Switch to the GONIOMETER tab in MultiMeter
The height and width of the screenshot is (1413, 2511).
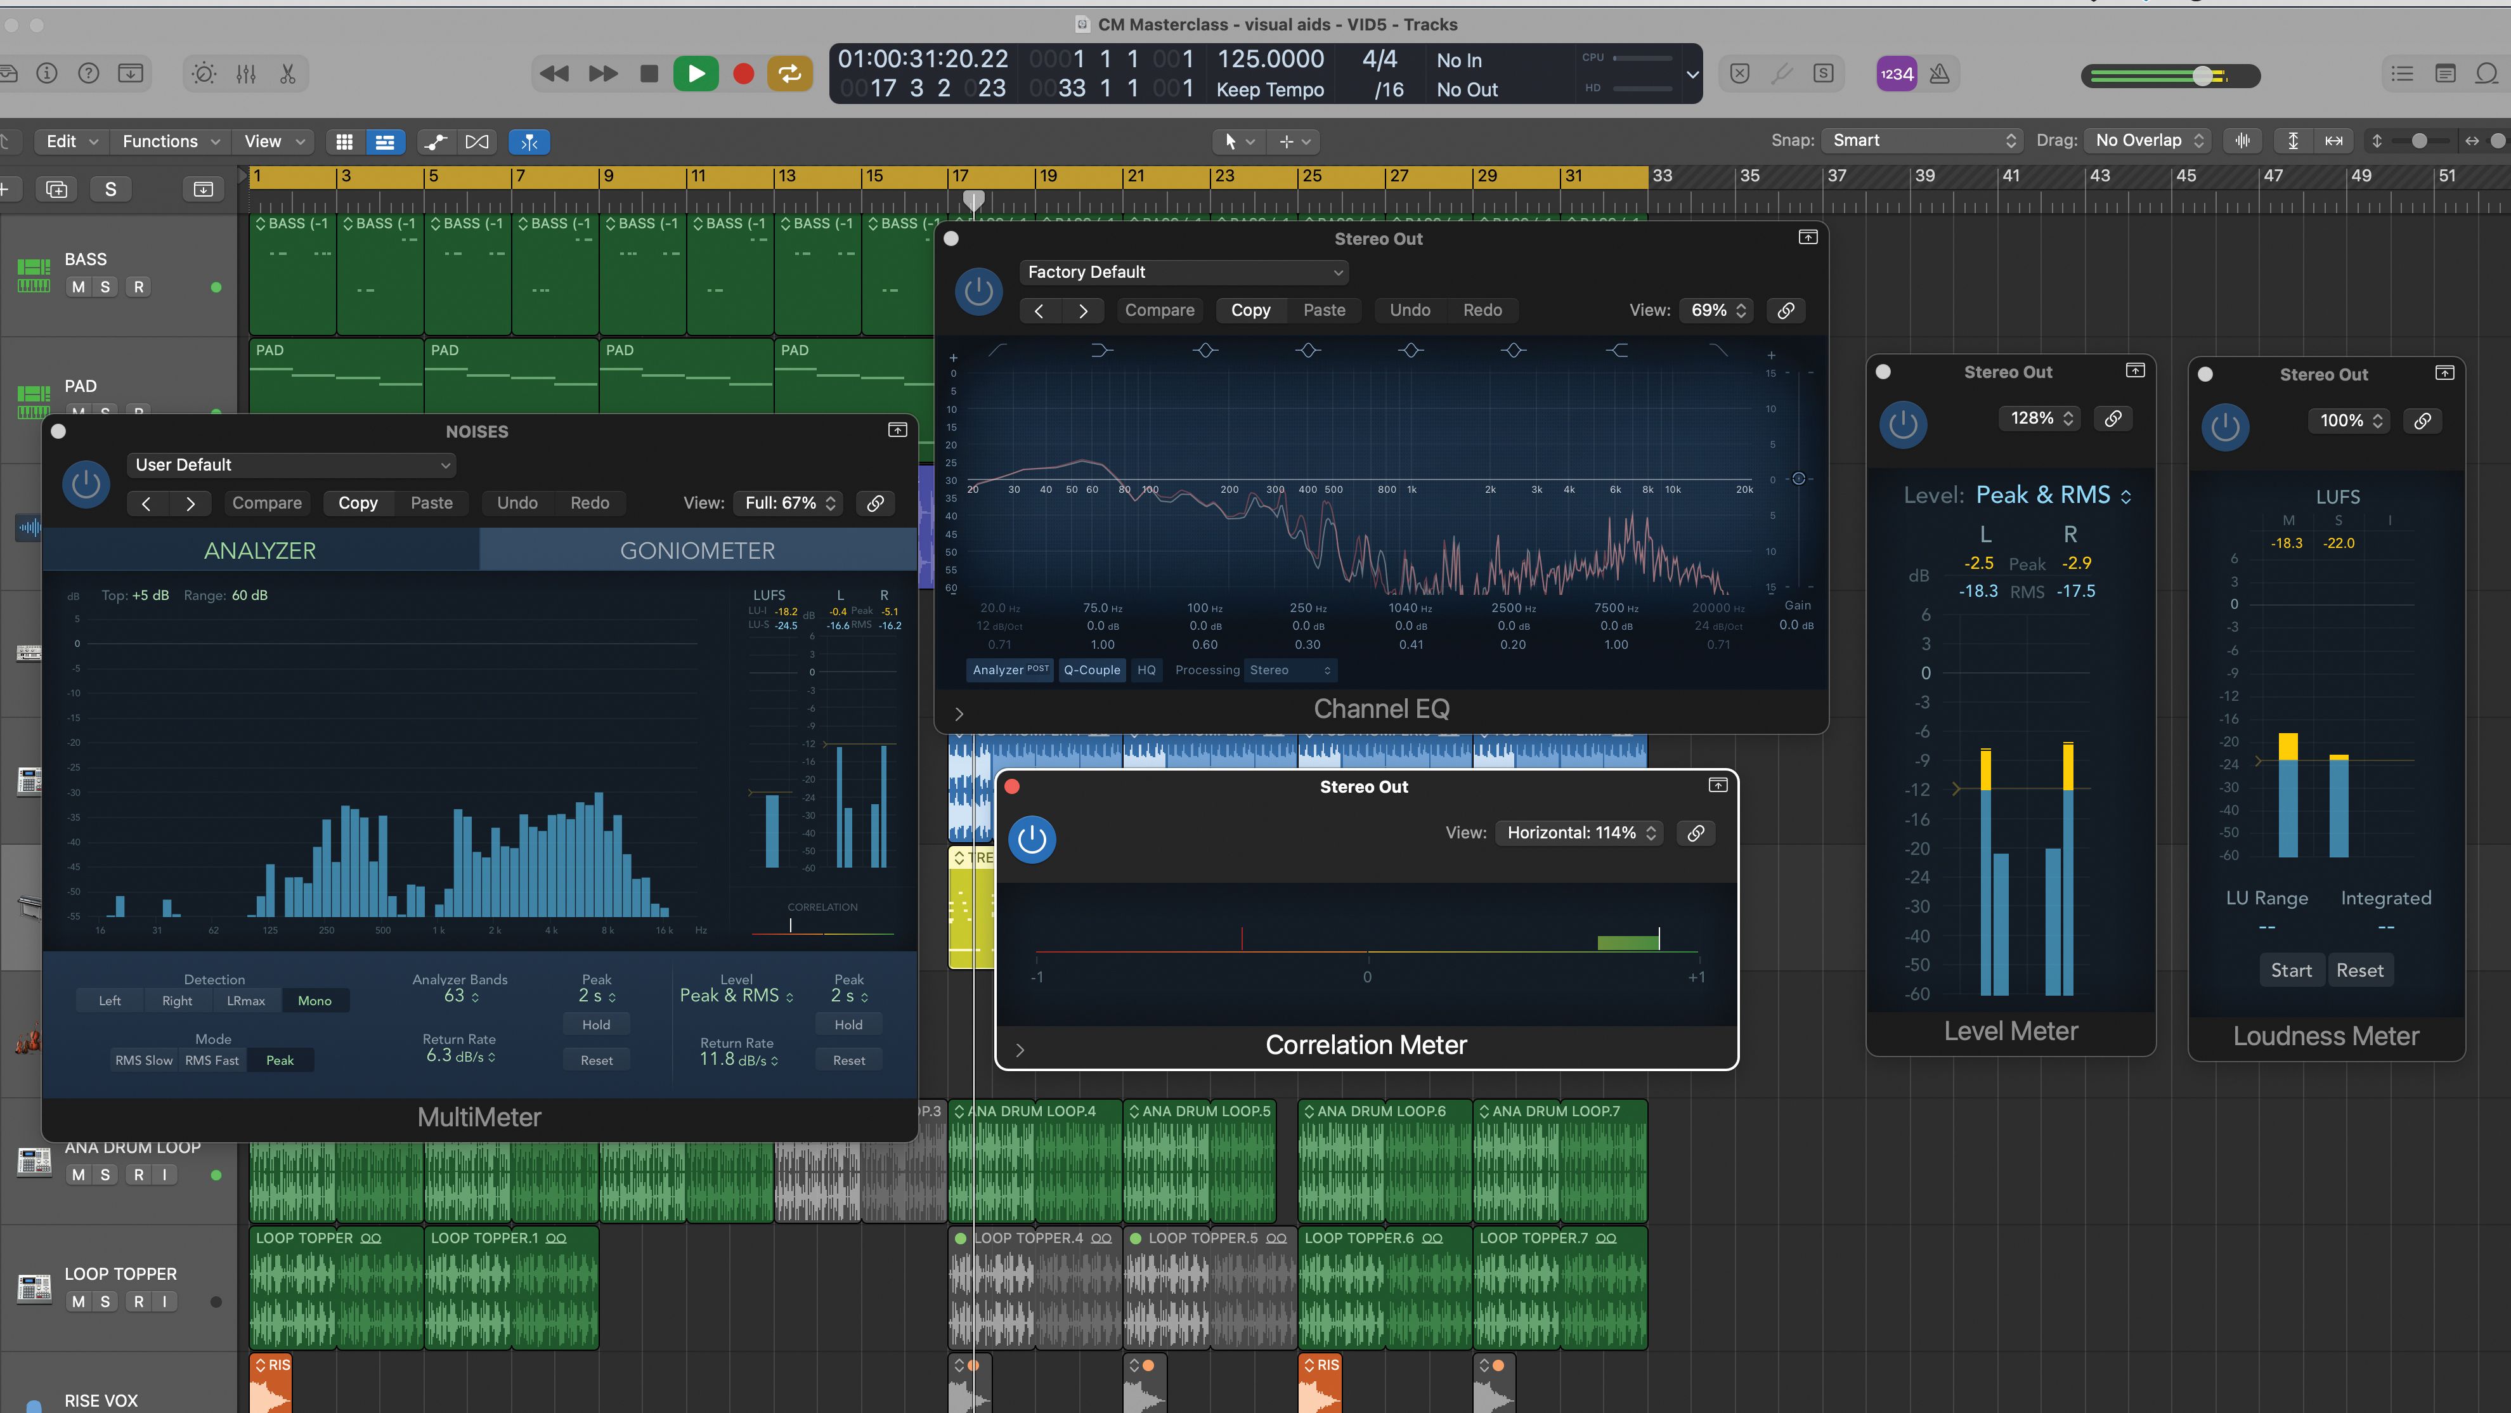(x=696, y=549)
